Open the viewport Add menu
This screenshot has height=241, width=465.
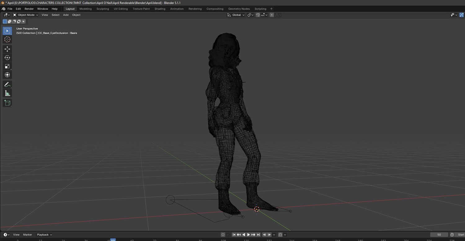click(x=66, y=15)
